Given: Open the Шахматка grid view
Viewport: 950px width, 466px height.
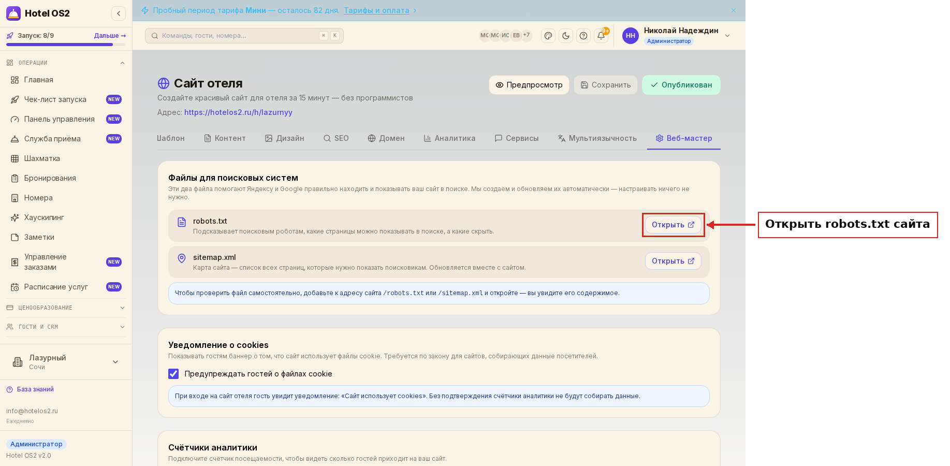Looking at the screenshot, I should [x=66, y=158].
